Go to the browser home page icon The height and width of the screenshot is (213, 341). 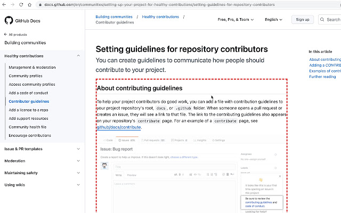coord(30,4)
